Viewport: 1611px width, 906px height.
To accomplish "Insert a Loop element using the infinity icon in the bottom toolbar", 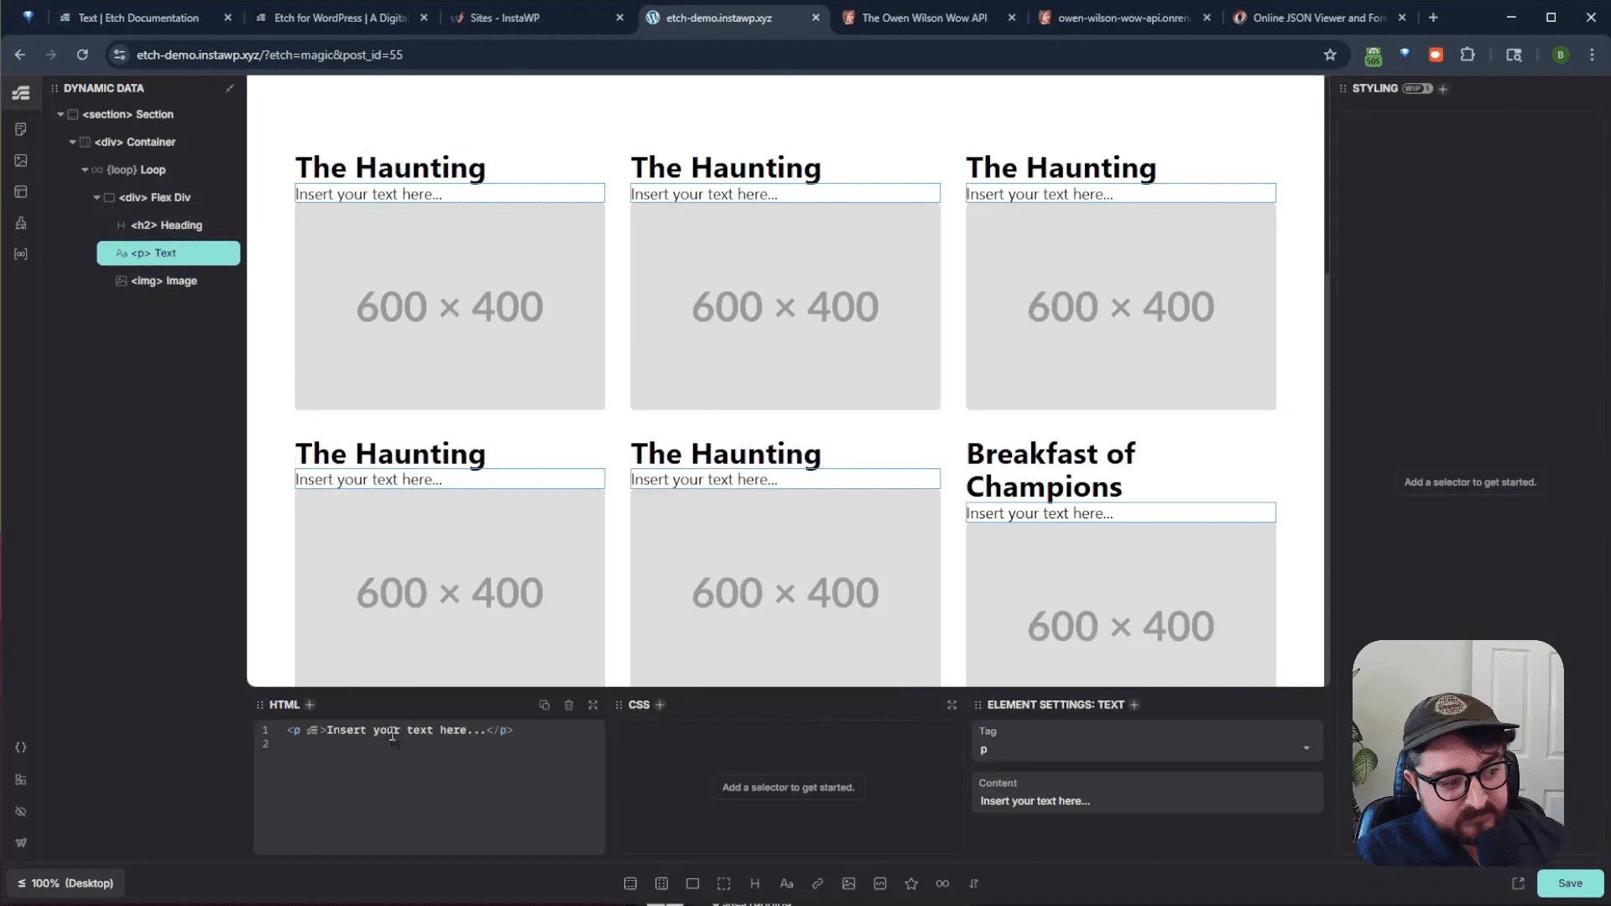I will 942,883.
